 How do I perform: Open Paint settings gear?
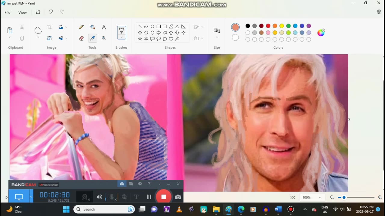(x=379, y=12)
